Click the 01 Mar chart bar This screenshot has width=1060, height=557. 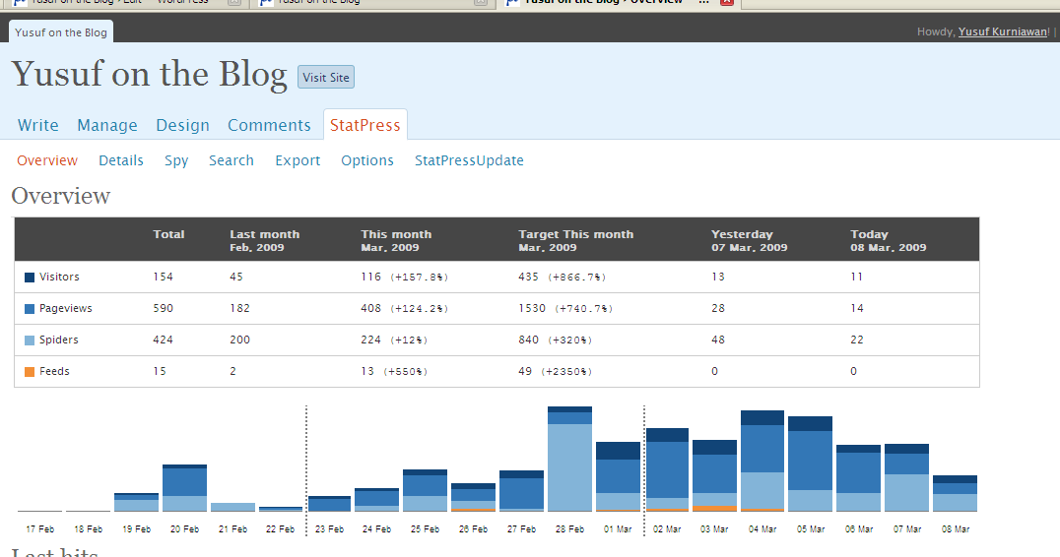618,476
